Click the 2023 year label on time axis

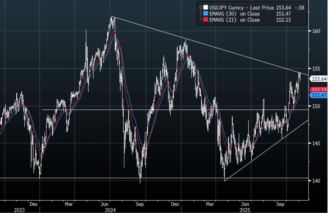(19, 210)
